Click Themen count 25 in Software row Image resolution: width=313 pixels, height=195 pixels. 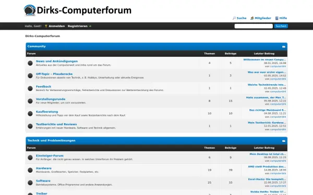[209, 183]
